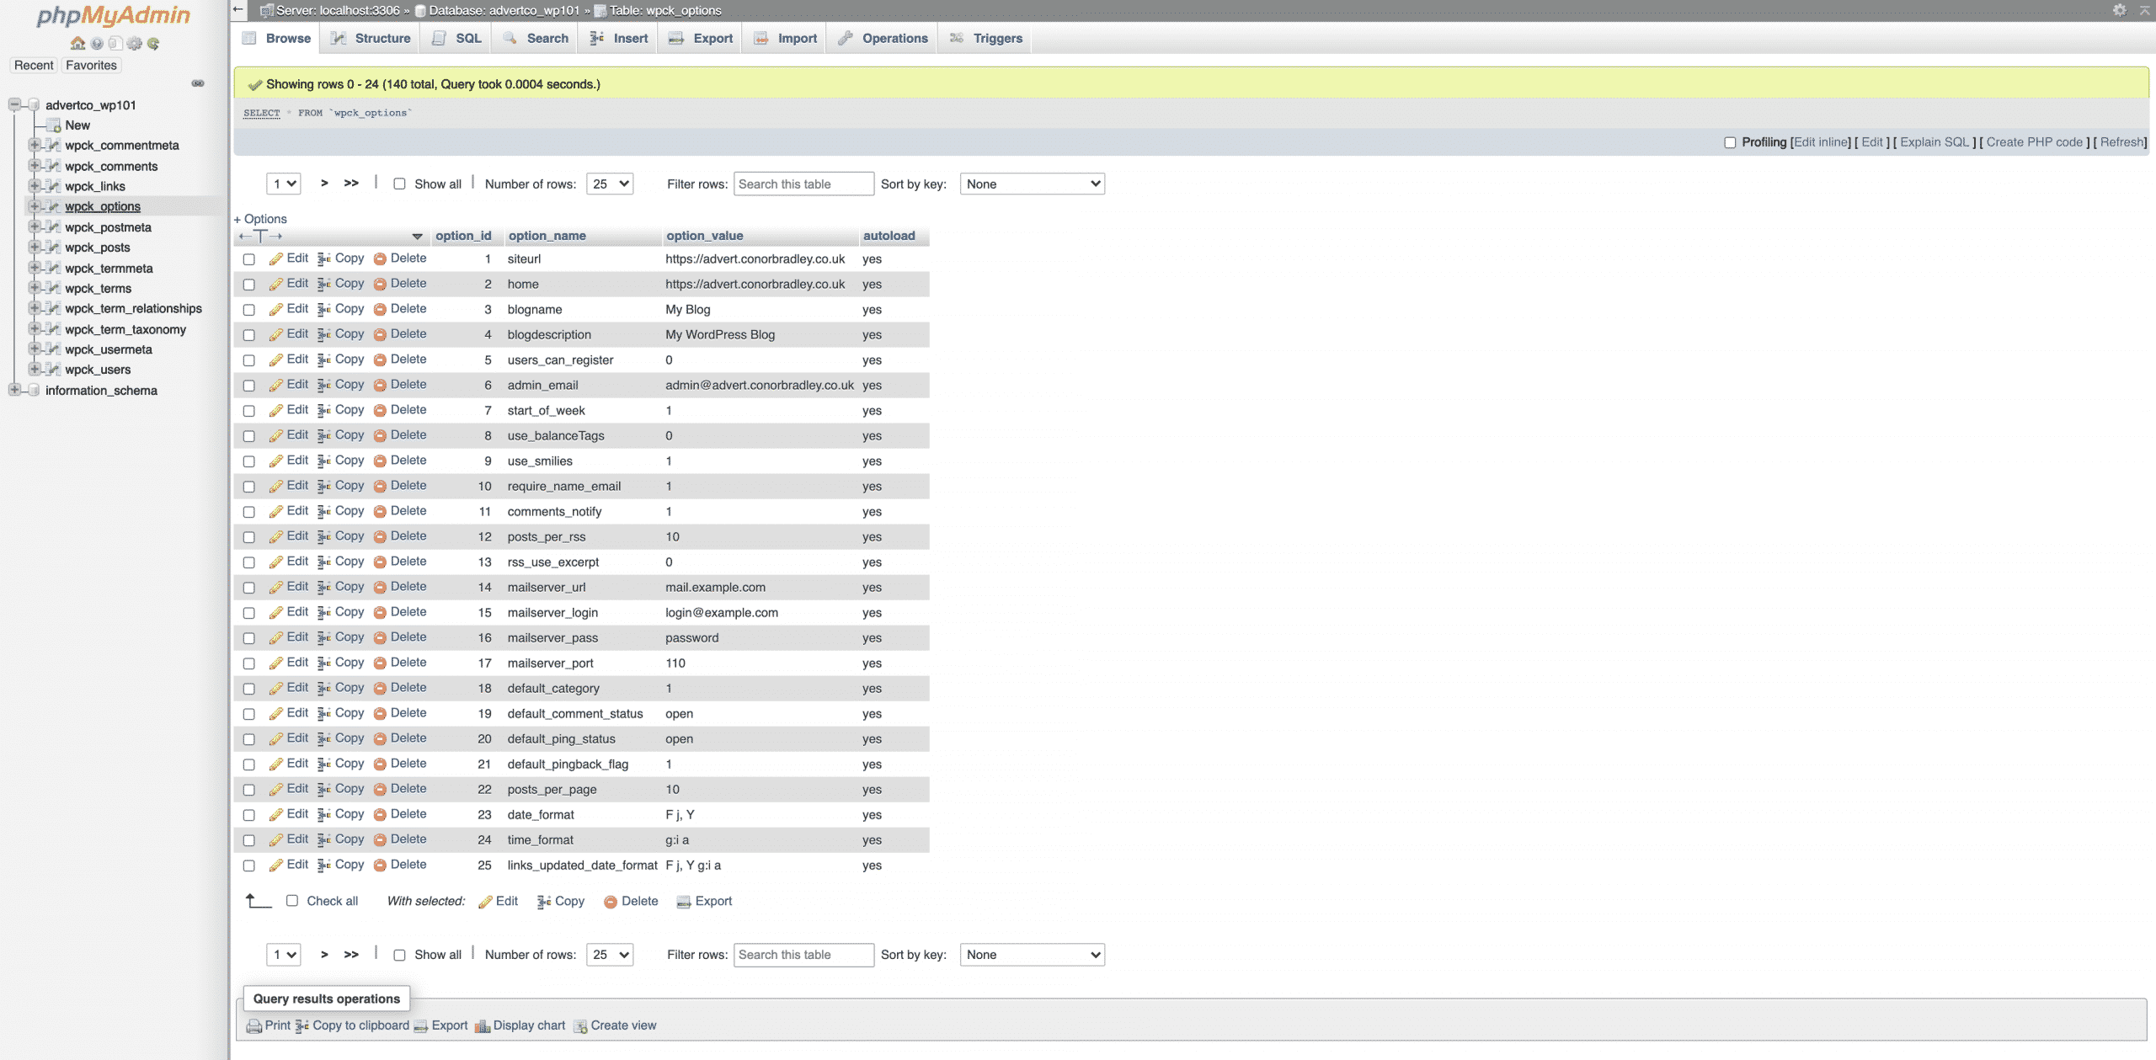Open the top page number dropdown
Viewport: 2156px width, 1060px height.
283,184
